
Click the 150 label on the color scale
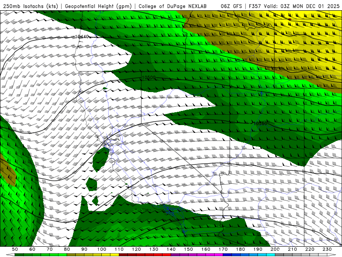[189, 249]
